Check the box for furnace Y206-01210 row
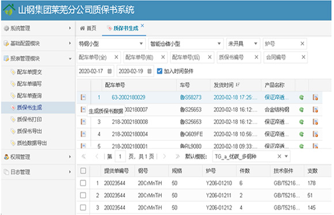Screen dimensions: 334x215 [x=83, y=183]
